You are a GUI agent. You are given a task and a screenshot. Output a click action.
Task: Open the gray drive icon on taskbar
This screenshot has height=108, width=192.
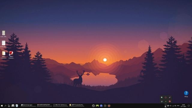click(x=13, y=106)
